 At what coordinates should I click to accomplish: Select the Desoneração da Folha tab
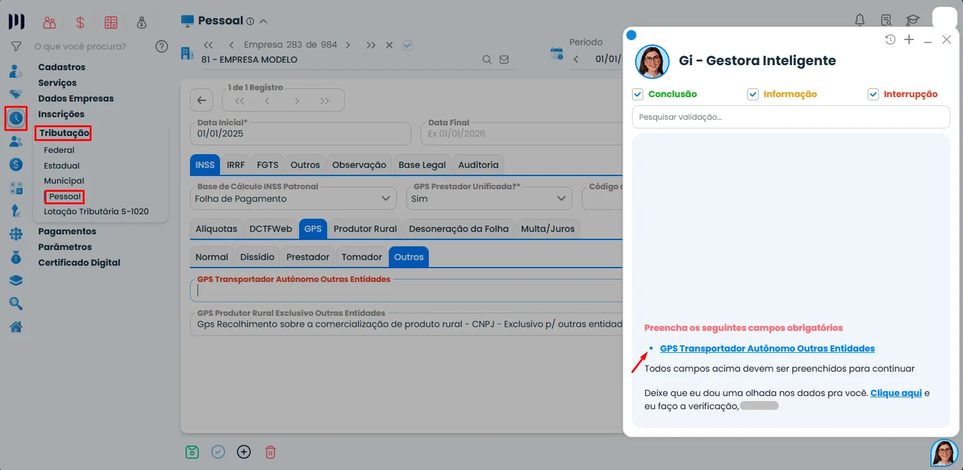click(x=459, y=229)
